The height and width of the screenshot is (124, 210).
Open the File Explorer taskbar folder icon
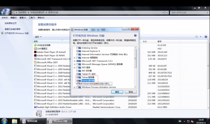(x=14, y=121)
